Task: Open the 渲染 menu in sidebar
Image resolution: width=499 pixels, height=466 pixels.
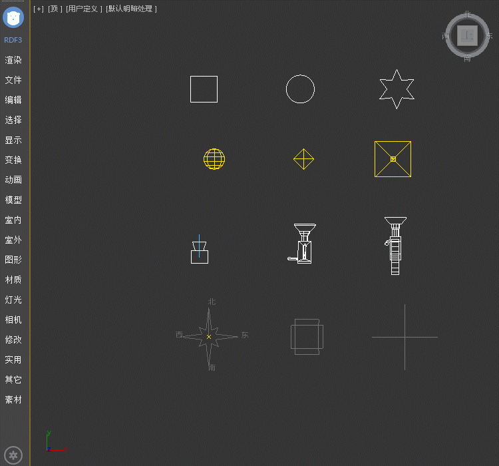Action: point(13,60)
